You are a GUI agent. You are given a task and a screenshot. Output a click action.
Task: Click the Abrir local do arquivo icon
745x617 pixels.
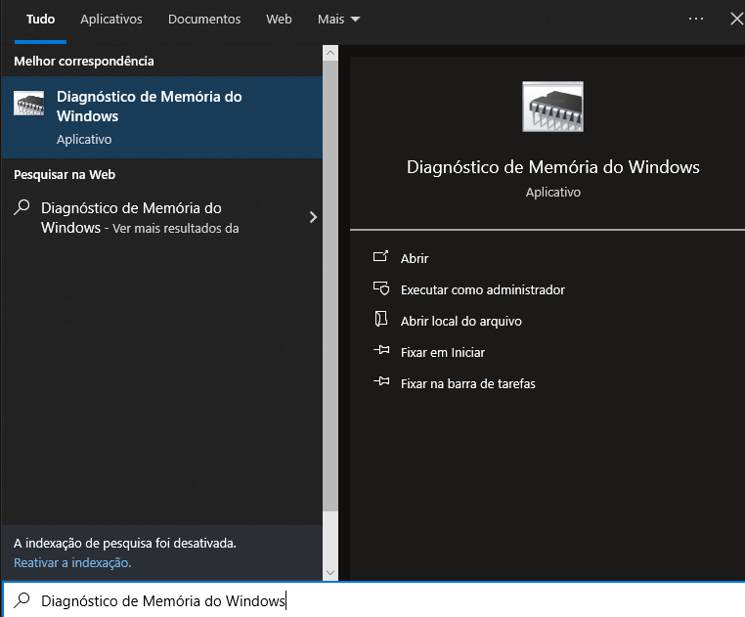pos(381,321)
